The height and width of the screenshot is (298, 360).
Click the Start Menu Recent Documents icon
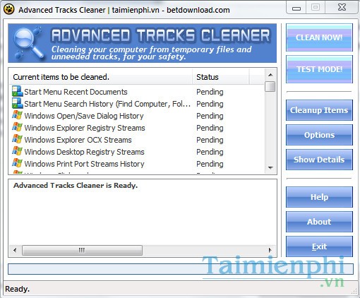(x=18, y=91)
